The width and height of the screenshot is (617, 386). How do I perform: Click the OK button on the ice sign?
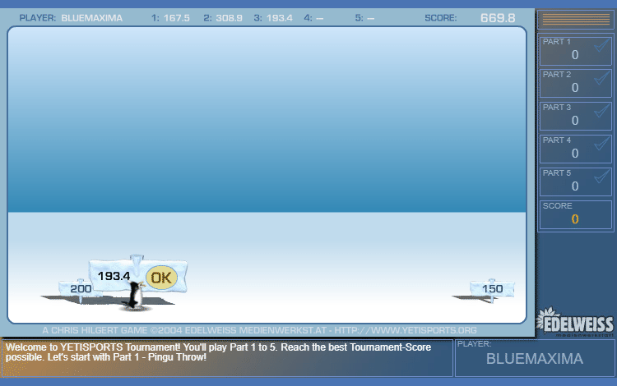(x=161, y=278)
